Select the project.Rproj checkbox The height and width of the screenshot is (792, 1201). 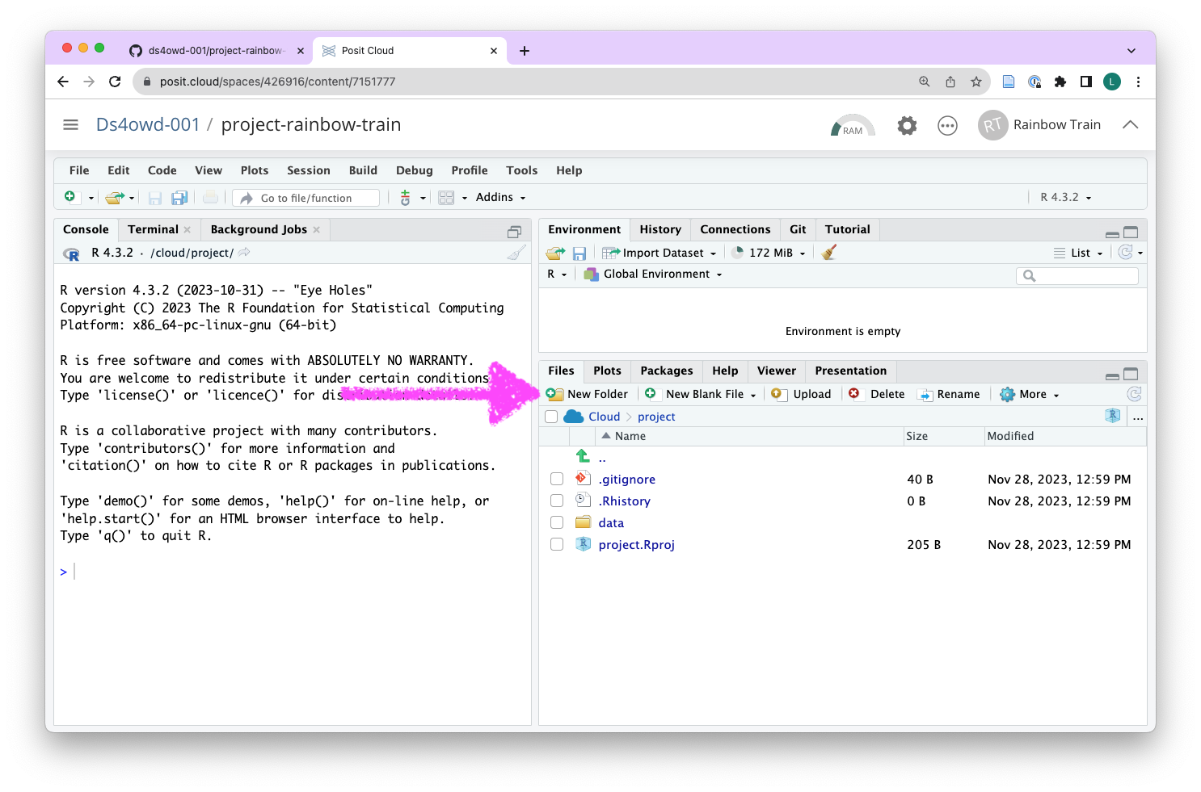[x=557, y=545]
